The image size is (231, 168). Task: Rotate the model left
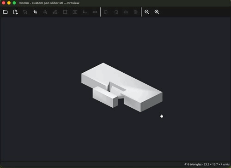(x=106, y=12)
